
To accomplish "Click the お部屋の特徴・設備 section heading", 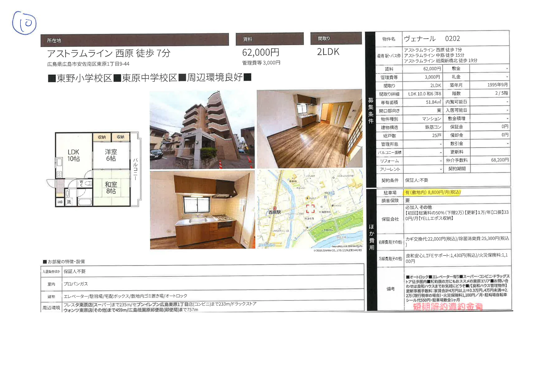I will pos(64,262).
